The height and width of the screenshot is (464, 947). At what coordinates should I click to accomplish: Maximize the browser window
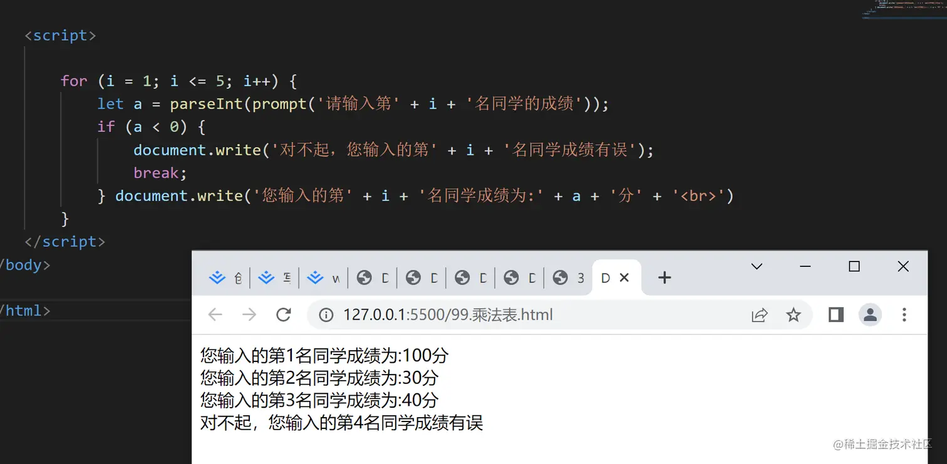(854, 266)
